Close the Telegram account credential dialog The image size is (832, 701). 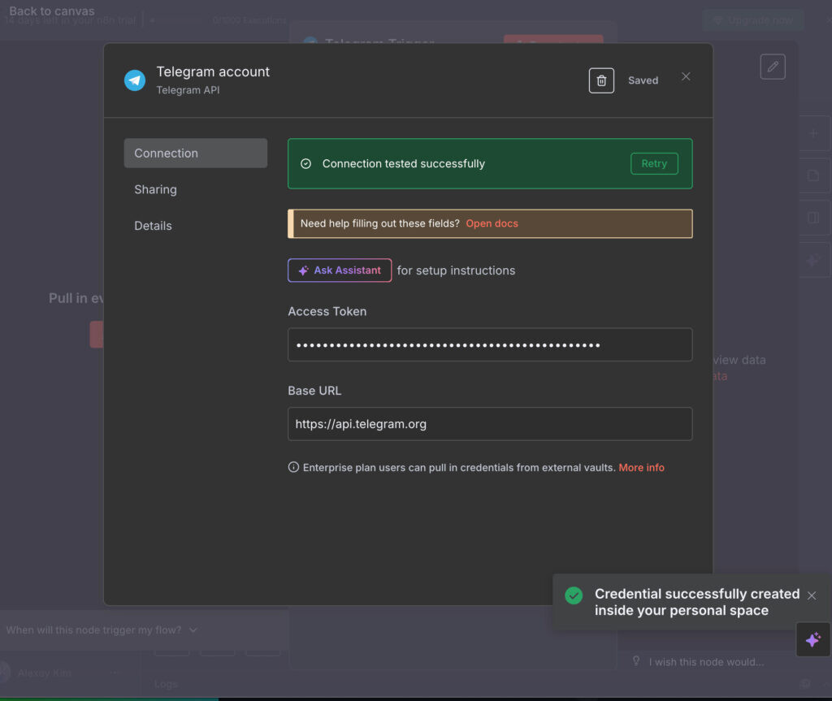point(686,76)
